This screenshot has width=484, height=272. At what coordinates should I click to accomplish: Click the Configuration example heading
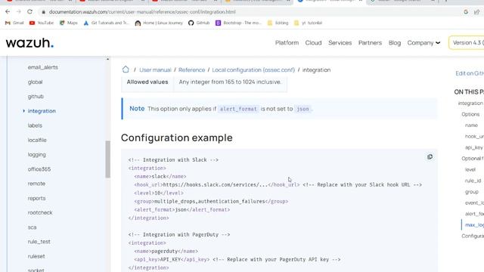point(176,138)
